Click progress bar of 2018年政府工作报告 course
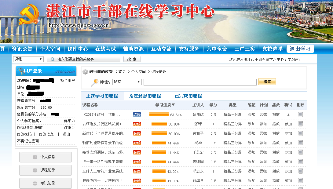The image size is (333, 189). [159, 114]
